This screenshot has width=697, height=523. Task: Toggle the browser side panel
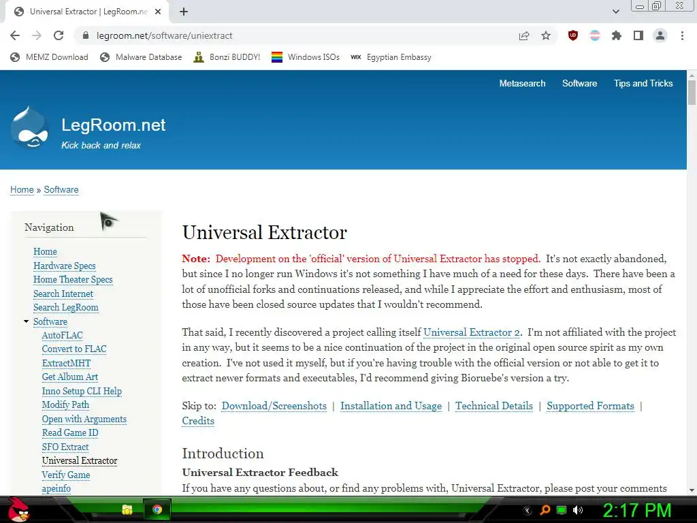coord(638,35)
